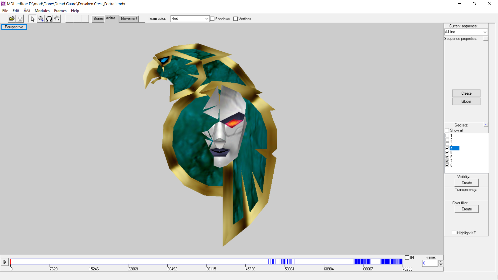Check geoset 2 visibility box

pos(447,140)
